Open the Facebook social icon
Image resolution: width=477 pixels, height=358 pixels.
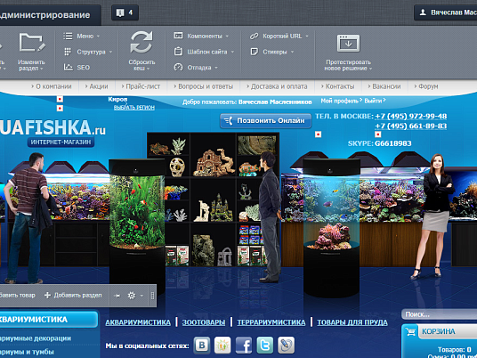(244, 346)
